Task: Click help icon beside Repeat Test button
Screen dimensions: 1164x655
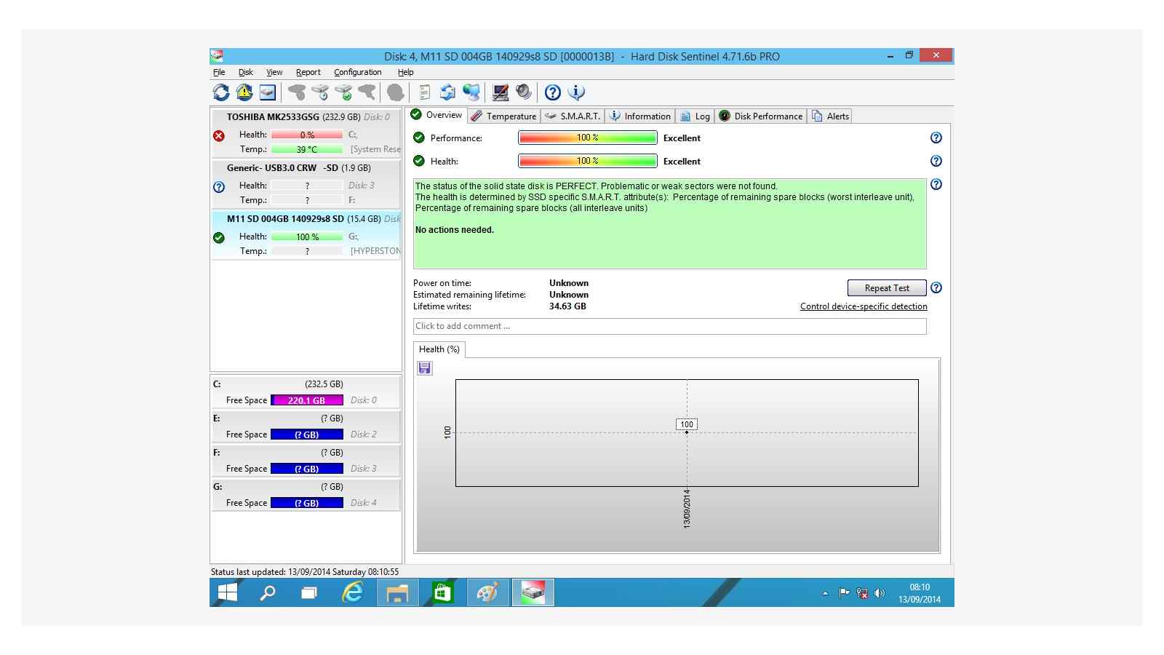Action: point(936,287)
